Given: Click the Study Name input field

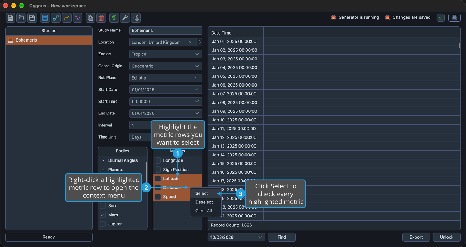Looking at the screenshot, I should pos(166,30).
